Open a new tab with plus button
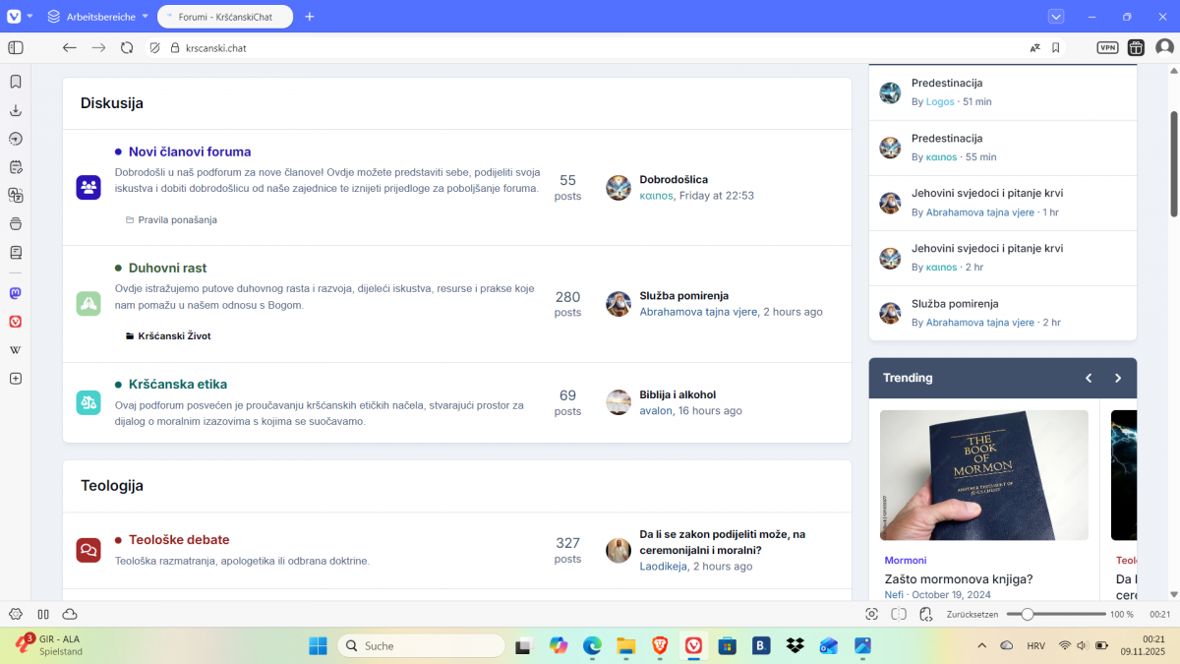The image size is (1180, 664). point(310,17)
